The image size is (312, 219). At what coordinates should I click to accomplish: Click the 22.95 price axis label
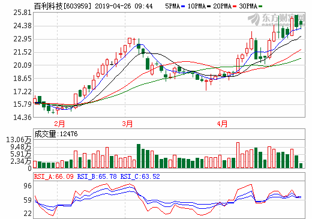point(23,39)
